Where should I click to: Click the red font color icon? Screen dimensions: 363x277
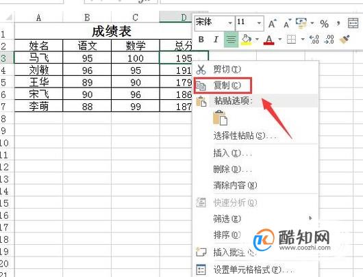point(268,40)
